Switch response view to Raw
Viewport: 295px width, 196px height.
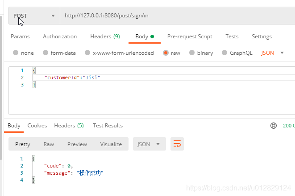point(49,144)
